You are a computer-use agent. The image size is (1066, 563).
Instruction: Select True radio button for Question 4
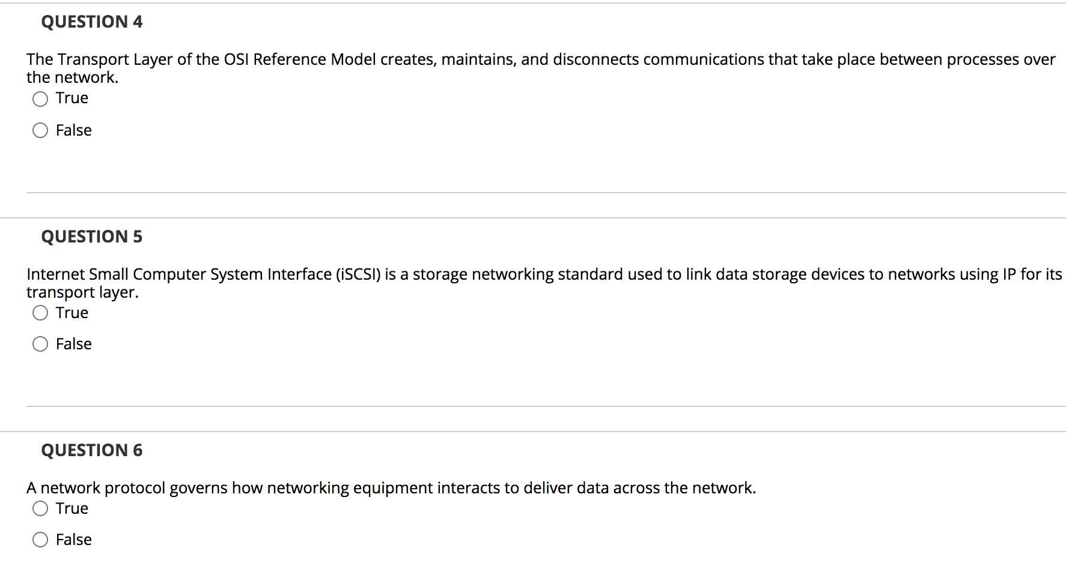(x=40, y=99)
